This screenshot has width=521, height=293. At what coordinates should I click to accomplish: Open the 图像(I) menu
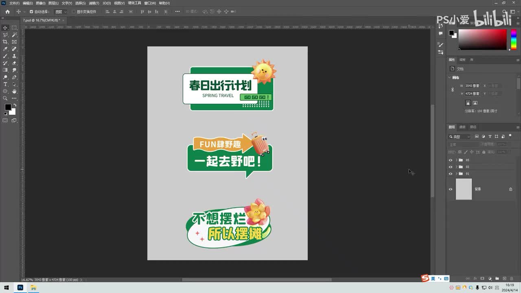tap(40, 3)
